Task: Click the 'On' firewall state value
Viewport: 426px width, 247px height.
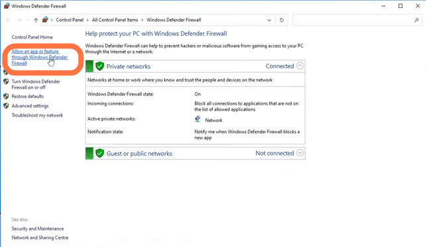Action: [x=197, y=94]
